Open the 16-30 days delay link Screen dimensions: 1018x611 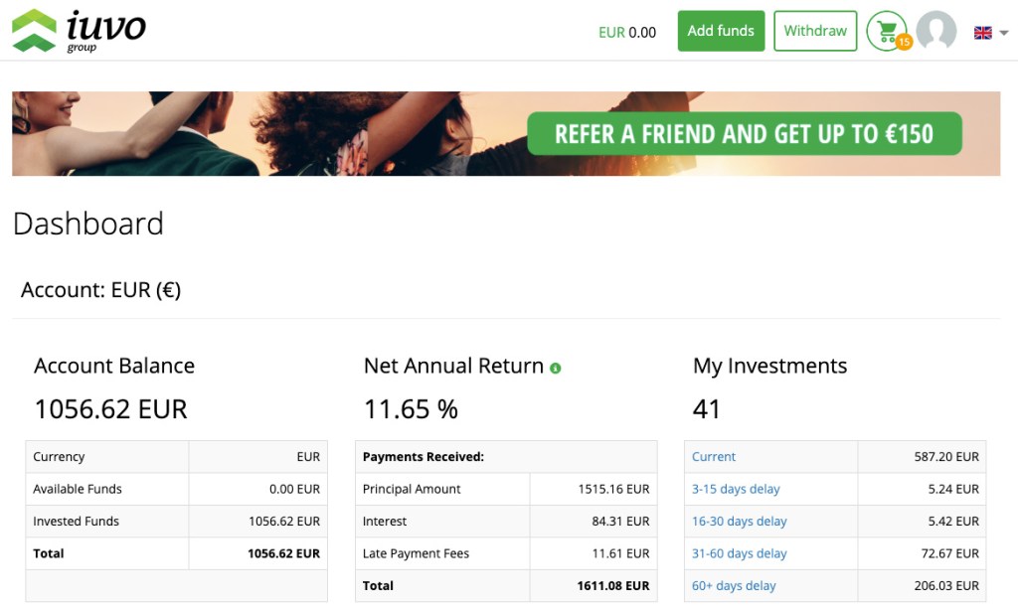pos(742,521)
